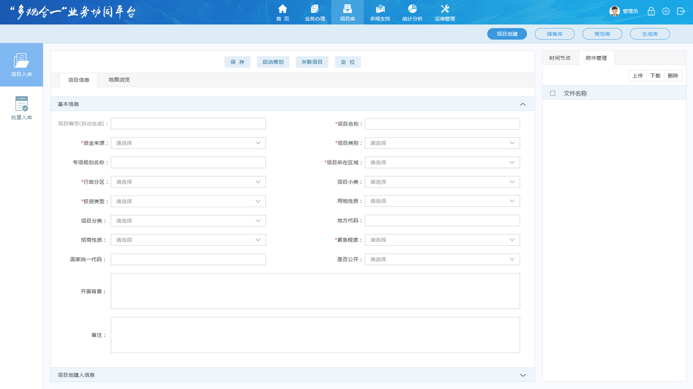Click the 管理员 user avatar

click(614, 11)
